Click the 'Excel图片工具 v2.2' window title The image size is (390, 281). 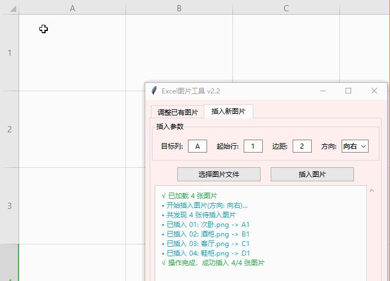pos(191,91)
